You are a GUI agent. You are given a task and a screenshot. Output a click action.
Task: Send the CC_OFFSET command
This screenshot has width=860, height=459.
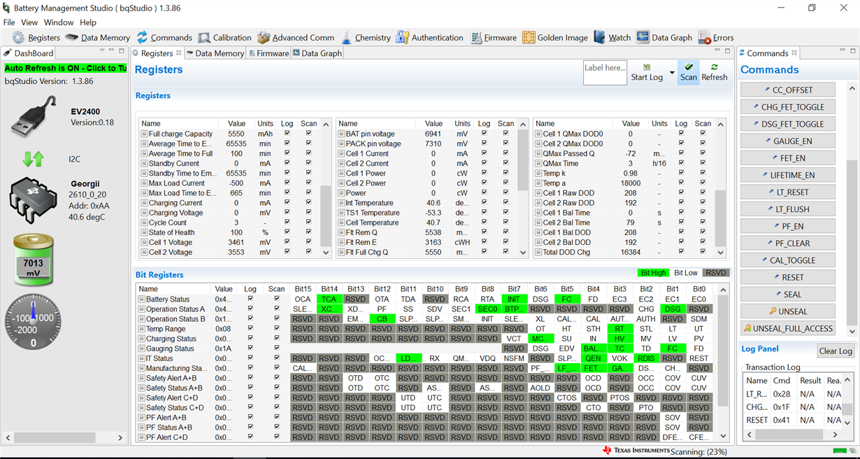[x=787, y=90]
